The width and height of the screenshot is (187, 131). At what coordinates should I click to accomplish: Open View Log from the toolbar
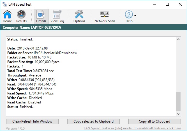click(57, 16)
